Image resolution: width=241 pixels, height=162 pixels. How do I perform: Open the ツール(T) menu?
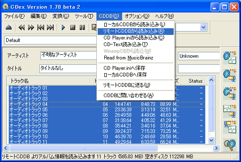click(84, 16)
